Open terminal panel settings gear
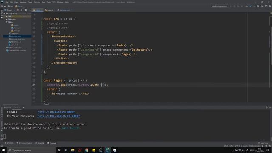Image resolution: width=272 pixels, height=153 pixels. tap(266, 108)
